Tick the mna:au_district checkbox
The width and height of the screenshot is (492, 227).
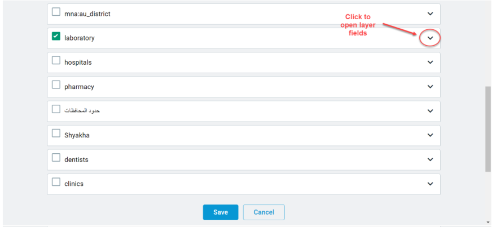(56, 12)
